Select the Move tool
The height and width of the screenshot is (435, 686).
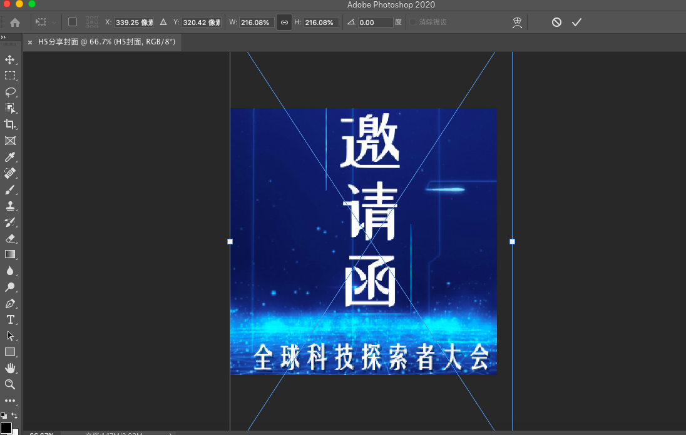click(x=9, y=59)
